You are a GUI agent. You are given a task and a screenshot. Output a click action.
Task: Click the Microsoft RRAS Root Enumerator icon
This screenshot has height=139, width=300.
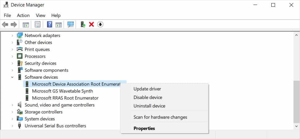point(27,98)
